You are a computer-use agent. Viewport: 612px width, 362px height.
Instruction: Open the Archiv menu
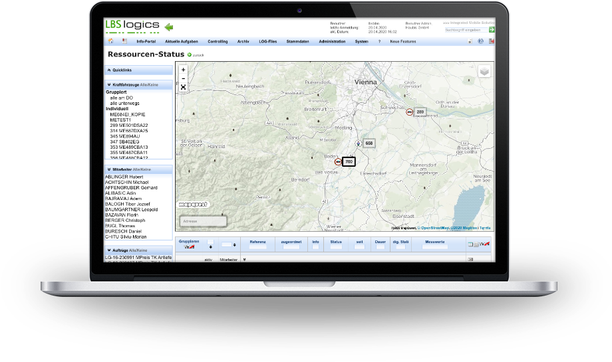(x=243, y=41)
